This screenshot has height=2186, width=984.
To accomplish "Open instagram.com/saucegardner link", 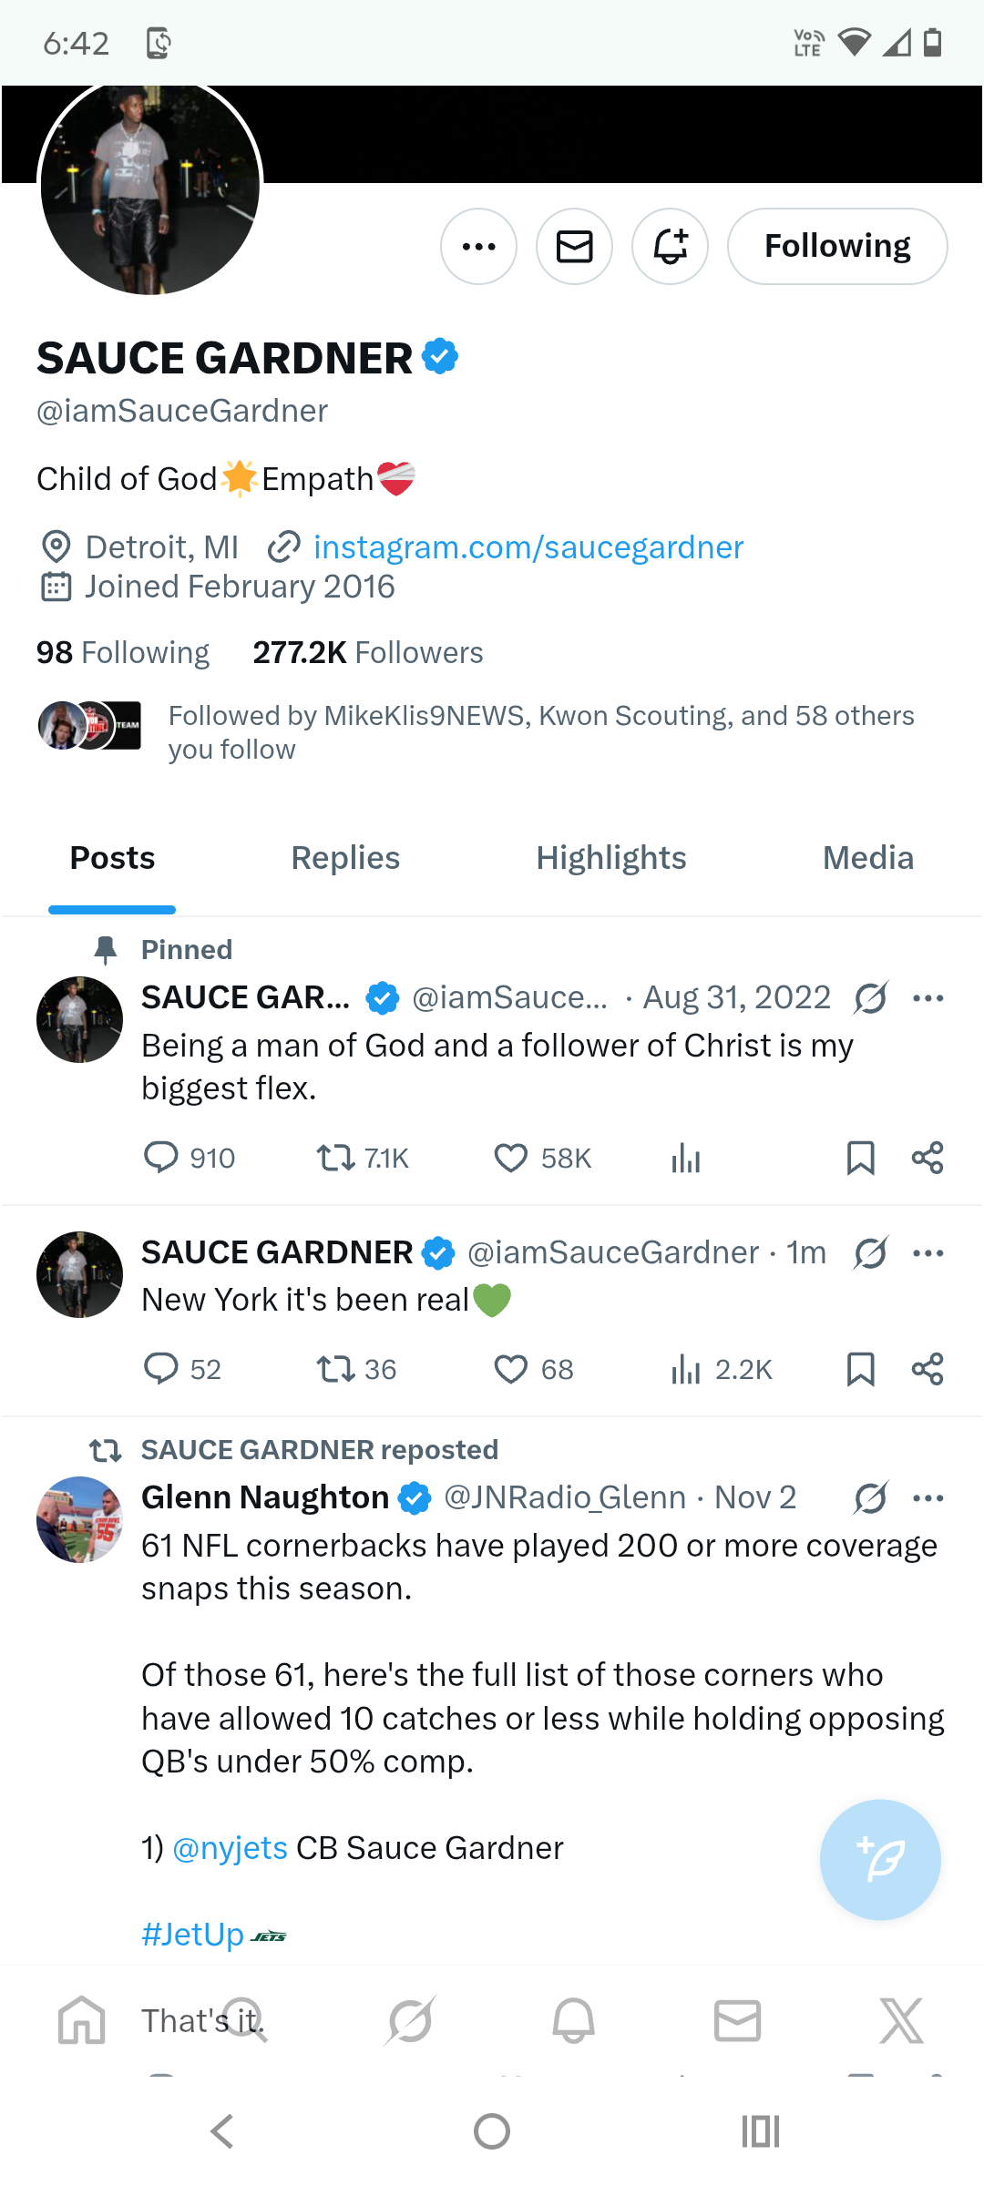I will pyautogui.click(x=528, y=547).
